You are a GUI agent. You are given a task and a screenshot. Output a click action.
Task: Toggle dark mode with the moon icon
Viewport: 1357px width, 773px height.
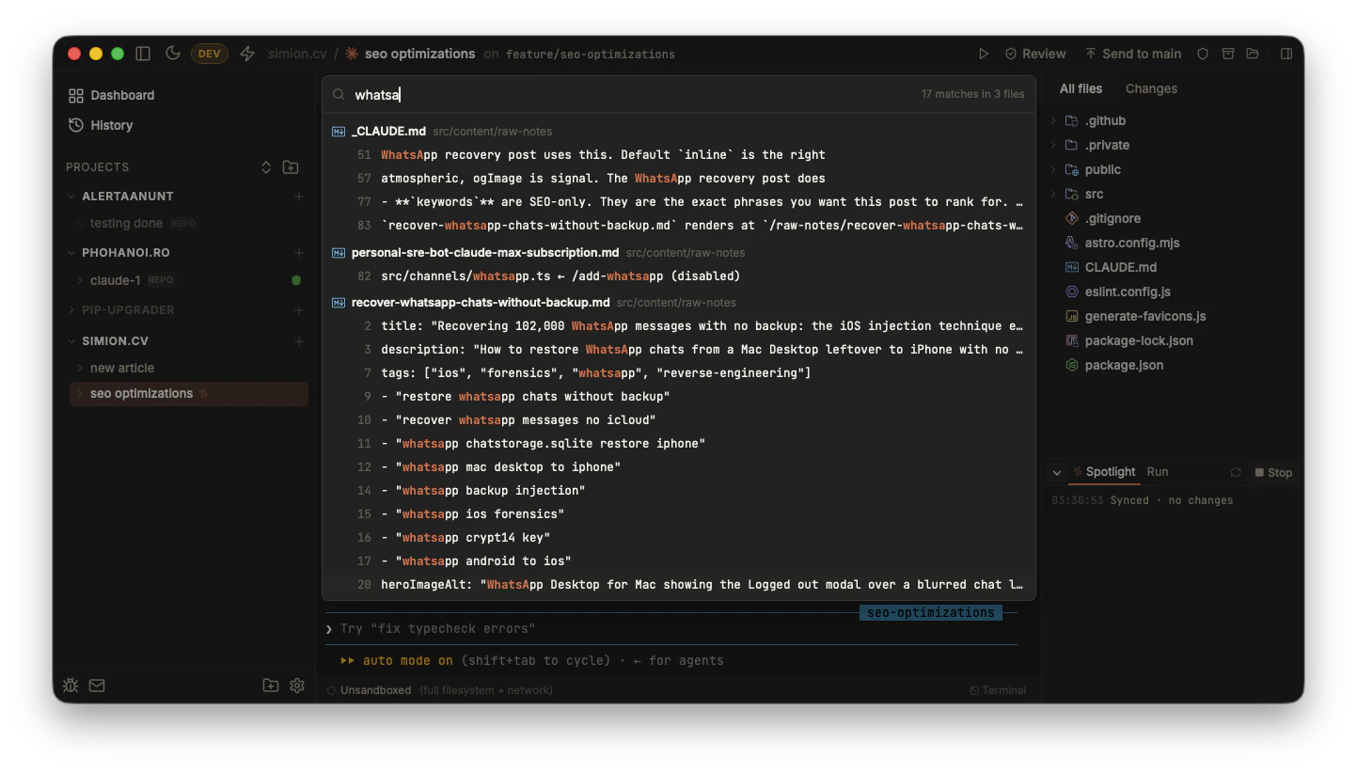pos(173,54)
